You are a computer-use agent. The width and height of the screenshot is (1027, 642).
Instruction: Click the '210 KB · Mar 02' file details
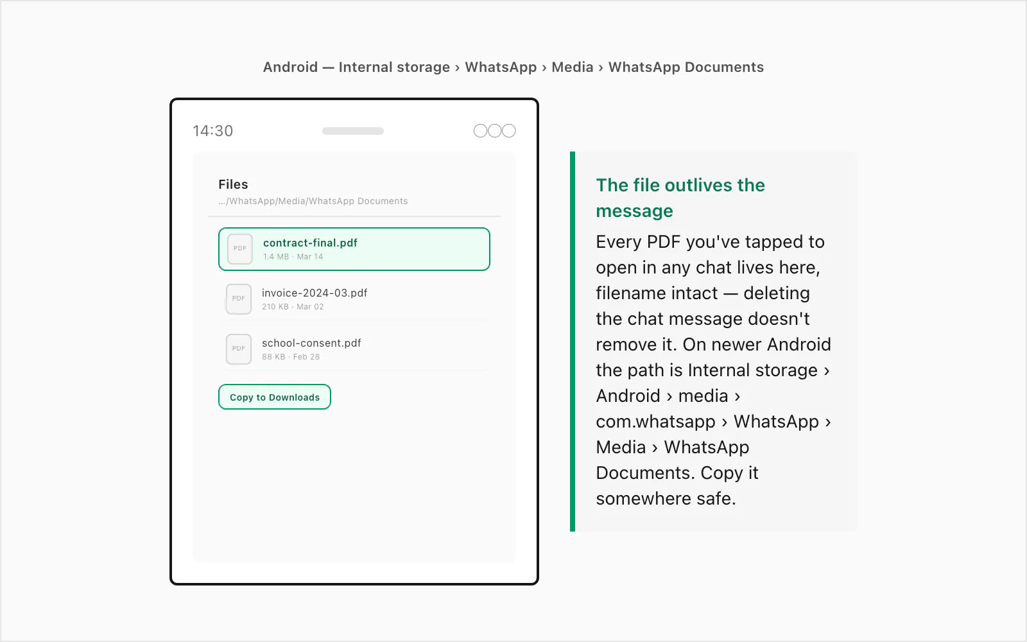point(293,307)
